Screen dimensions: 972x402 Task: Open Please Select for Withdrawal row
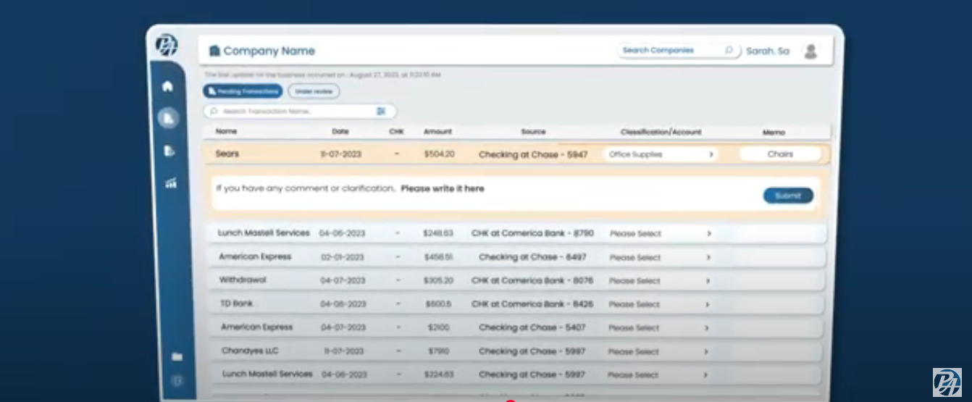[661, 280]
